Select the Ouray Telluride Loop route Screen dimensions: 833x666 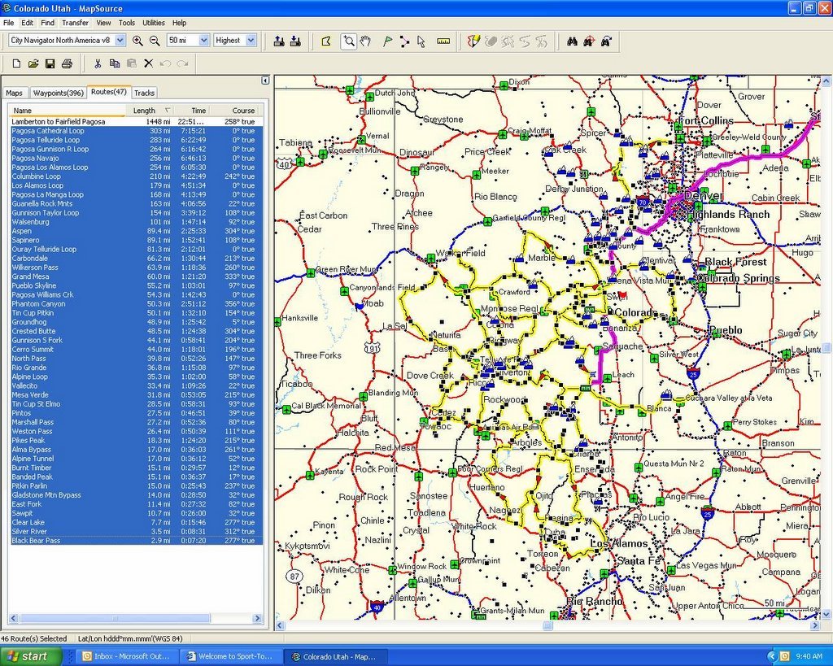coord(135,249)
